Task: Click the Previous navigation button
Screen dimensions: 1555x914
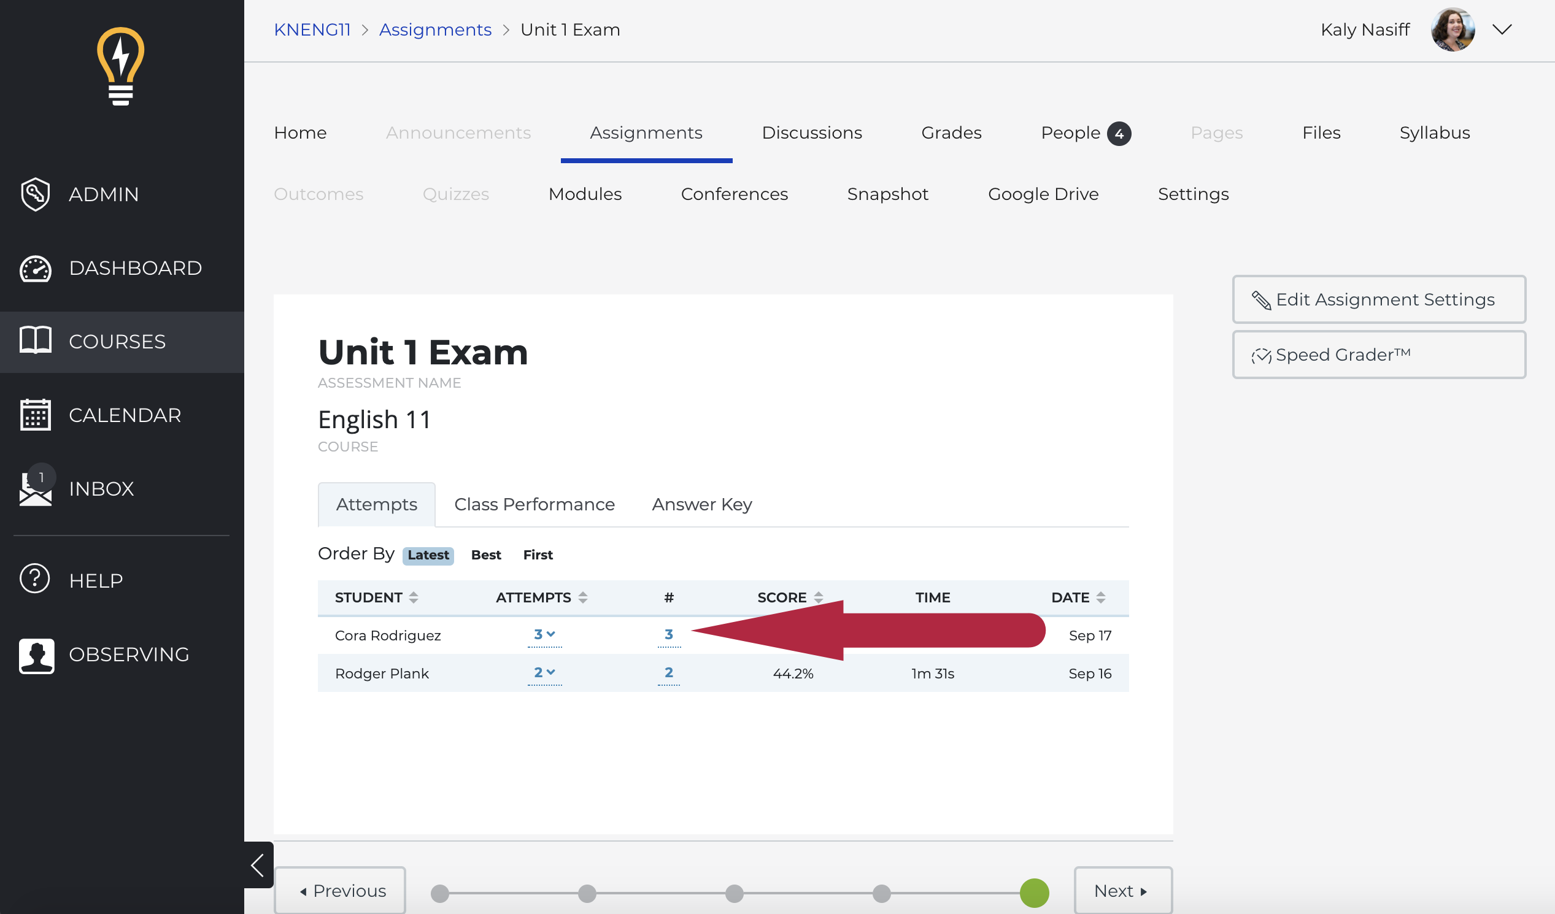Action: point(341,891)
